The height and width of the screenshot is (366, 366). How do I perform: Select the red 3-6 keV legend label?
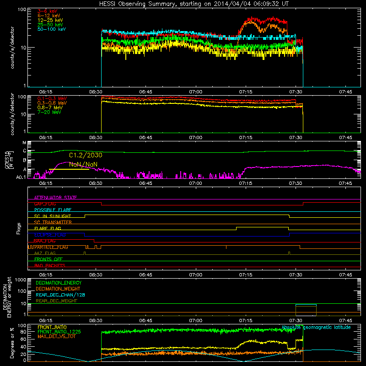48,11
